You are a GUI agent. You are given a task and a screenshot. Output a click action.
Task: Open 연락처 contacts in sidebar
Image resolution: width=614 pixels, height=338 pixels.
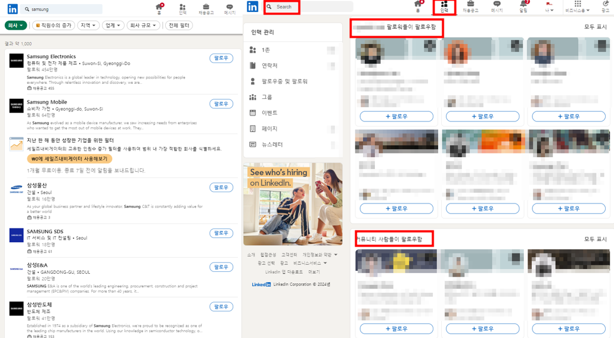point(269,65)
